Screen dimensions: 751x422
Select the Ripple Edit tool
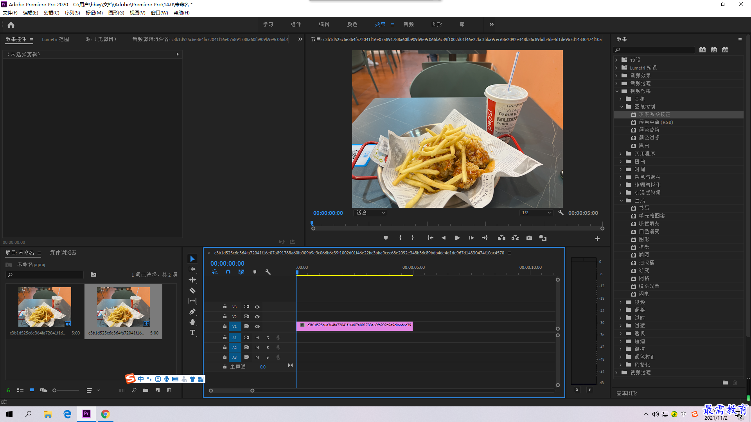[192, 280]
